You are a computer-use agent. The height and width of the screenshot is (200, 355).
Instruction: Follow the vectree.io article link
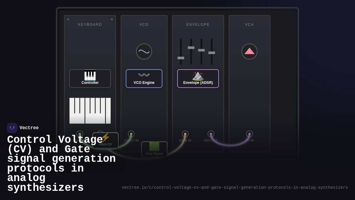(234, 187)
